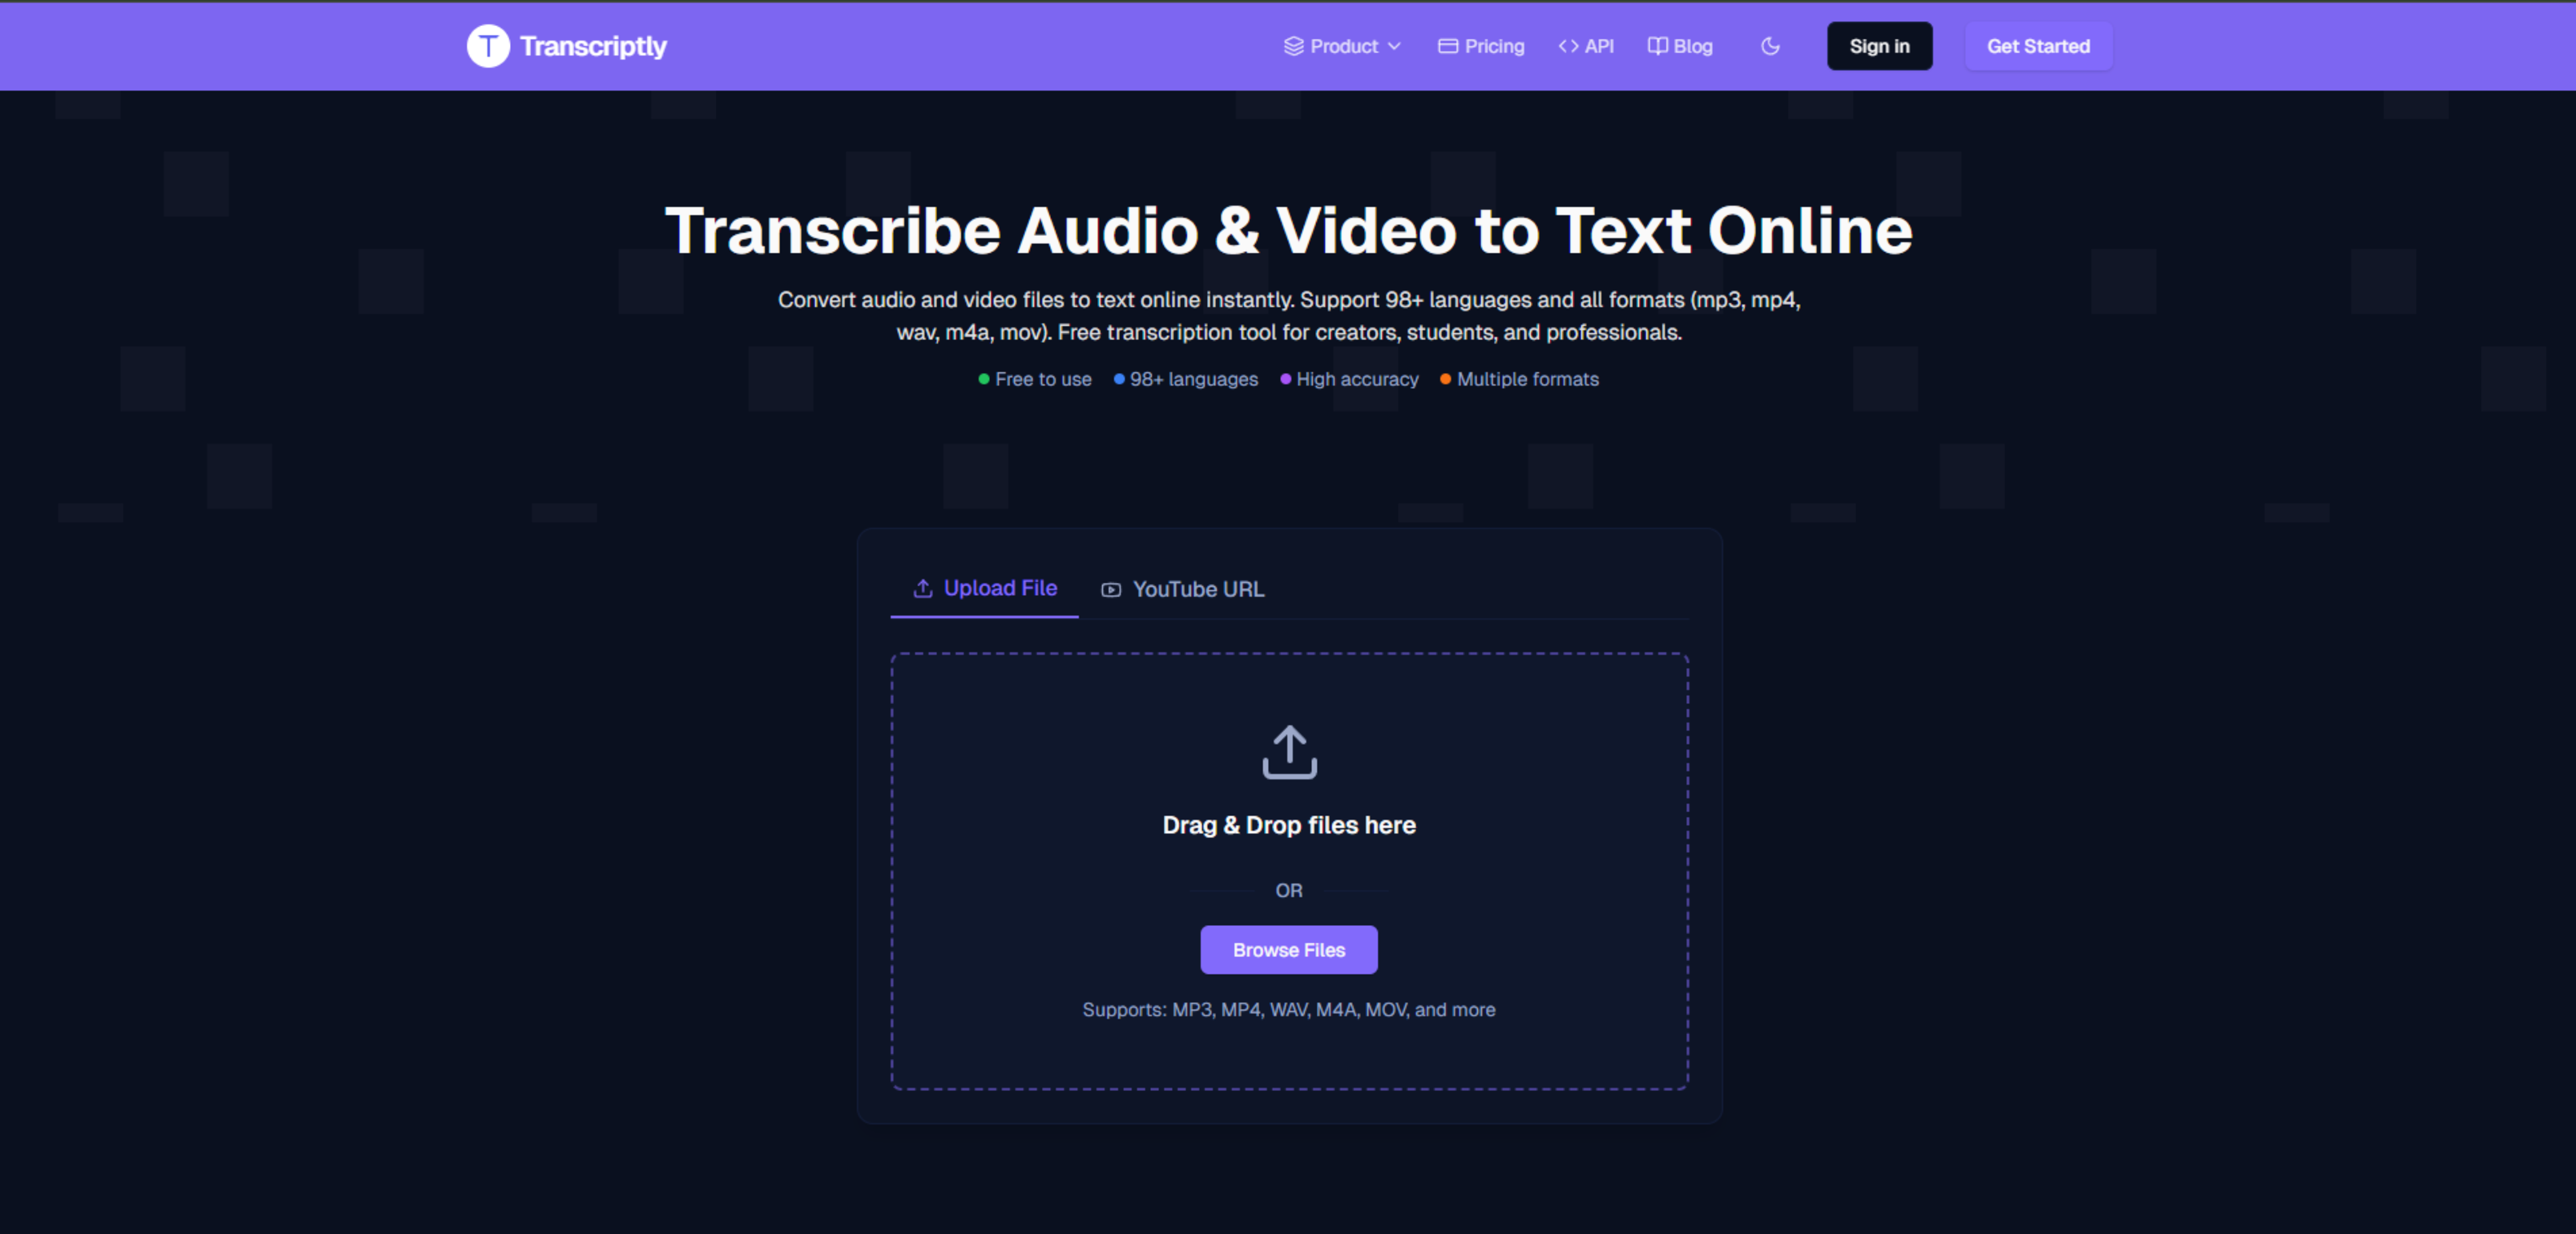
Task: Click the large upload arrow icon in dropzone
Action: tap(1289, 752)
